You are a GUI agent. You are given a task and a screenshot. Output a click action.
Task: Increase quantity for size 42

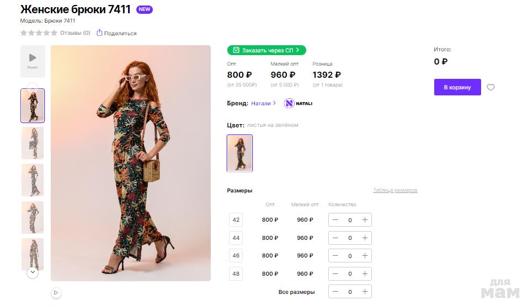point(365,220)
